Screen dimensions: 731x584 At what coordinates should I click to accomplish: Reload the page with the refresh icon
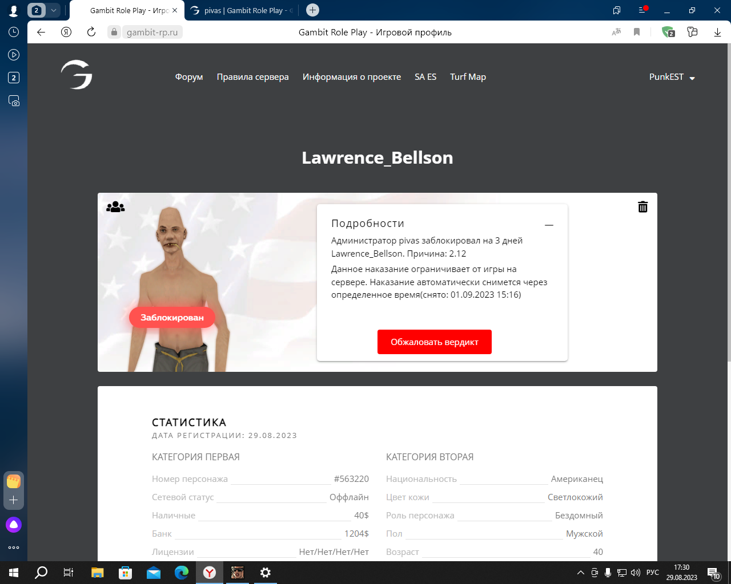(x=91, y=32)
